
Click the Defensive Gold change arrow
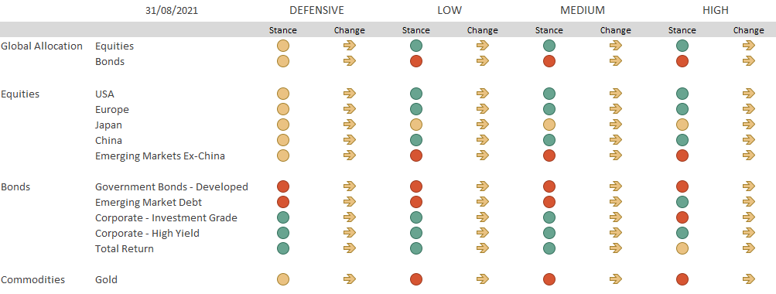[350, 279]
